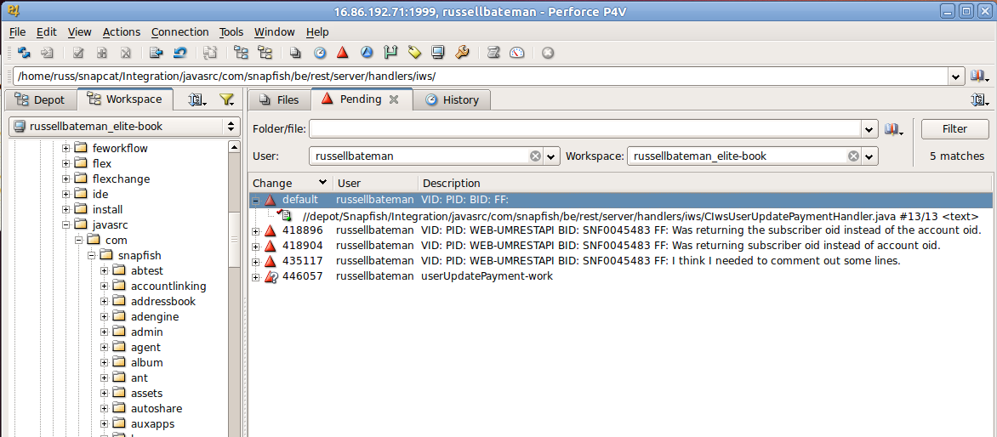Click the Mark for Add toolbar icon
The height and width of the screenshot is (437, 997).
[x=102, y=53]
